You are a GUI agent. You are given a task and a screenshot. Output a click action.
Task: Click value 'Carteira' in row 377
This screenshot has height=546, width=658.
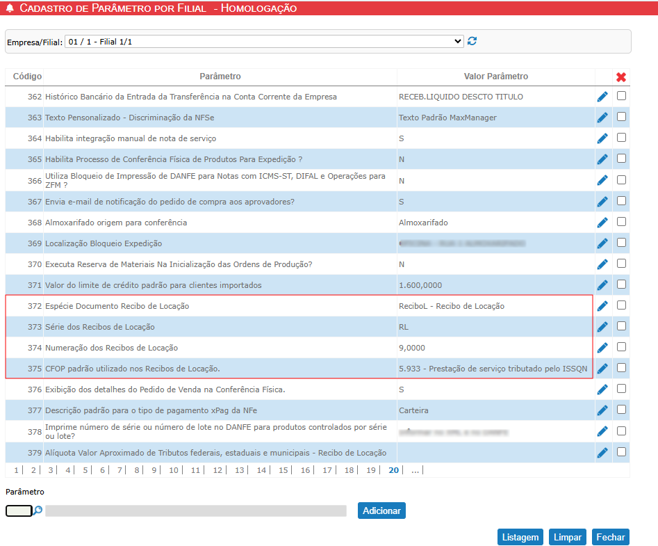(413, 410)
